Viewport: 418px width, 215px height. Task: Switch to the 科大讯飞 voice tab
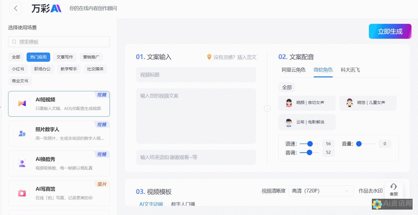[x=350, y=70]
